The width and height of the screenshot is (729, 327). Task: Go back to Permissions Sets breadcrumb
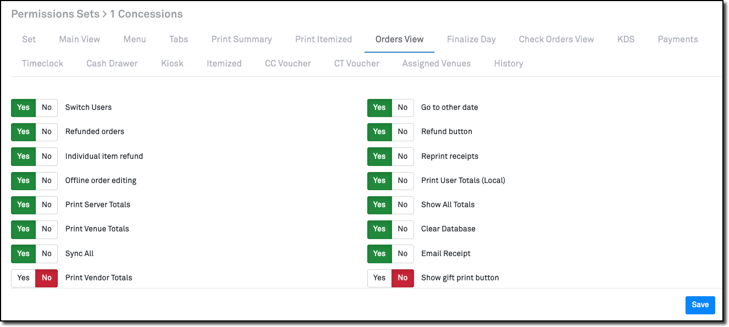55,14
